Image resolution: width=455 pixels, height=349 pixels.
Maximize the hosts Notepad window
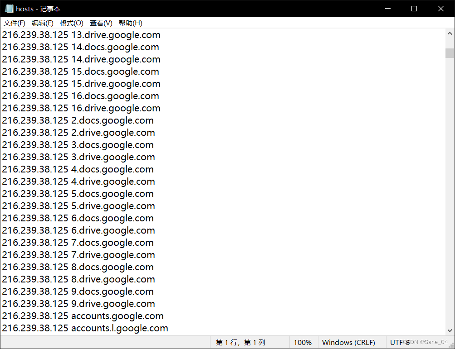point(414,9)
